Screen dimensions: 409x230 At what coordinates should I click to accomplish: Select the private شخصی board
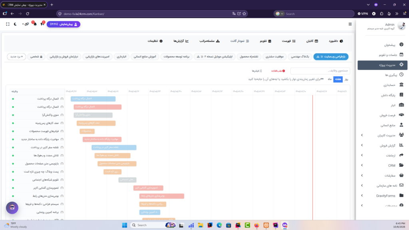(36, 57)
